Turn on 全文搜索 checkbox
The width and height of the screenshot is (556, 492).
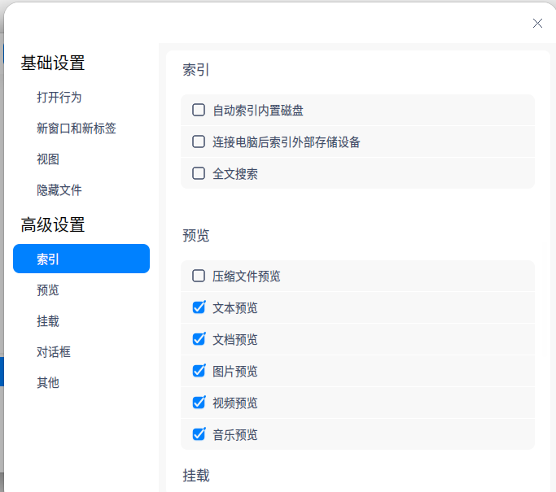click(x=199, y=173)
